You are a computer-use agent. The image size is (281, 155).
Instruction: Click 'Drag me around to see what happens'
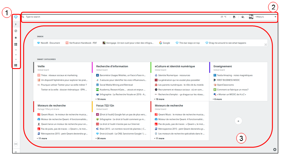(x=226, y=43)
